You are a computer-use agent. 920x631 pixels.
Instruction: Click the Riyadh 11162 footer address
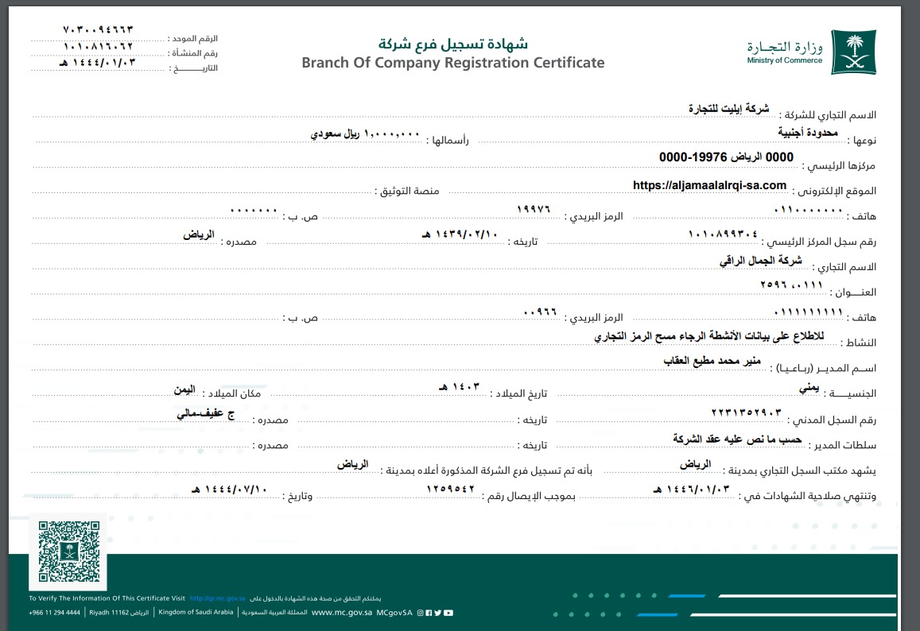[107, 613]
